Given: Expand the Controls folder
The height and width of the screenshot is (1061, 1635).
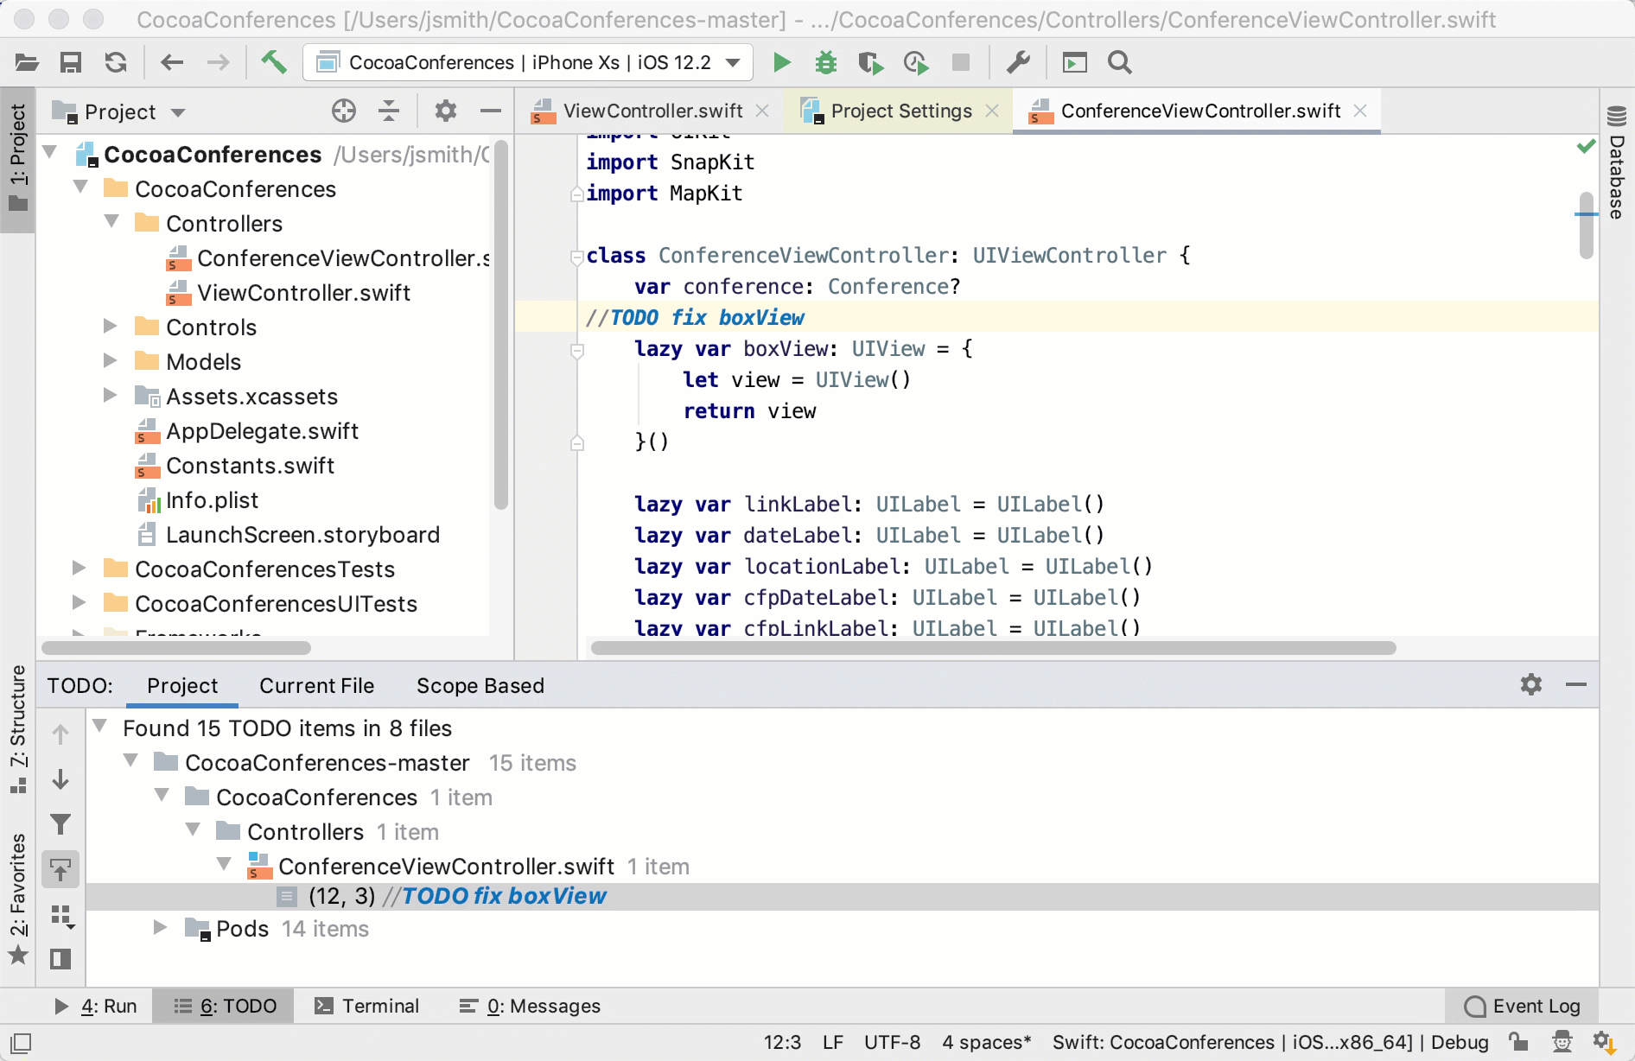Looking at the screenshot, I should [110, 327].
